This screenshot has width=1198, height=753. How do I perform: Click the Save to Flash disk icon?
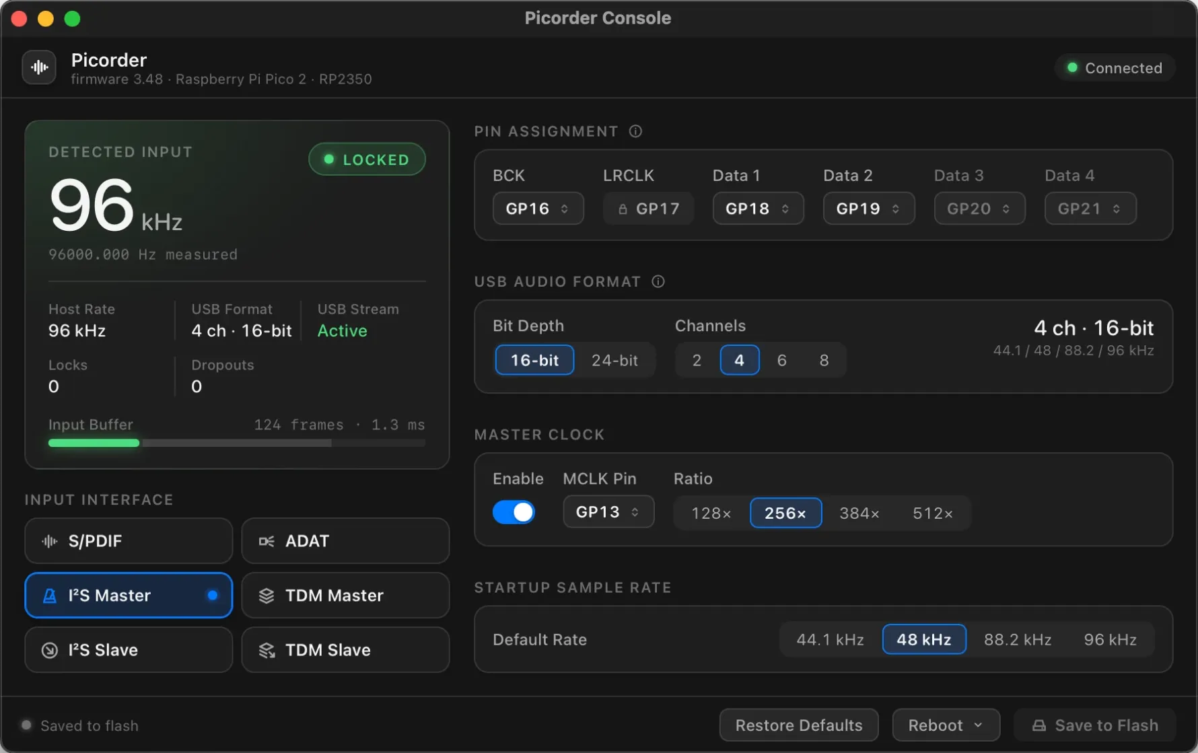coord(1039,725)
